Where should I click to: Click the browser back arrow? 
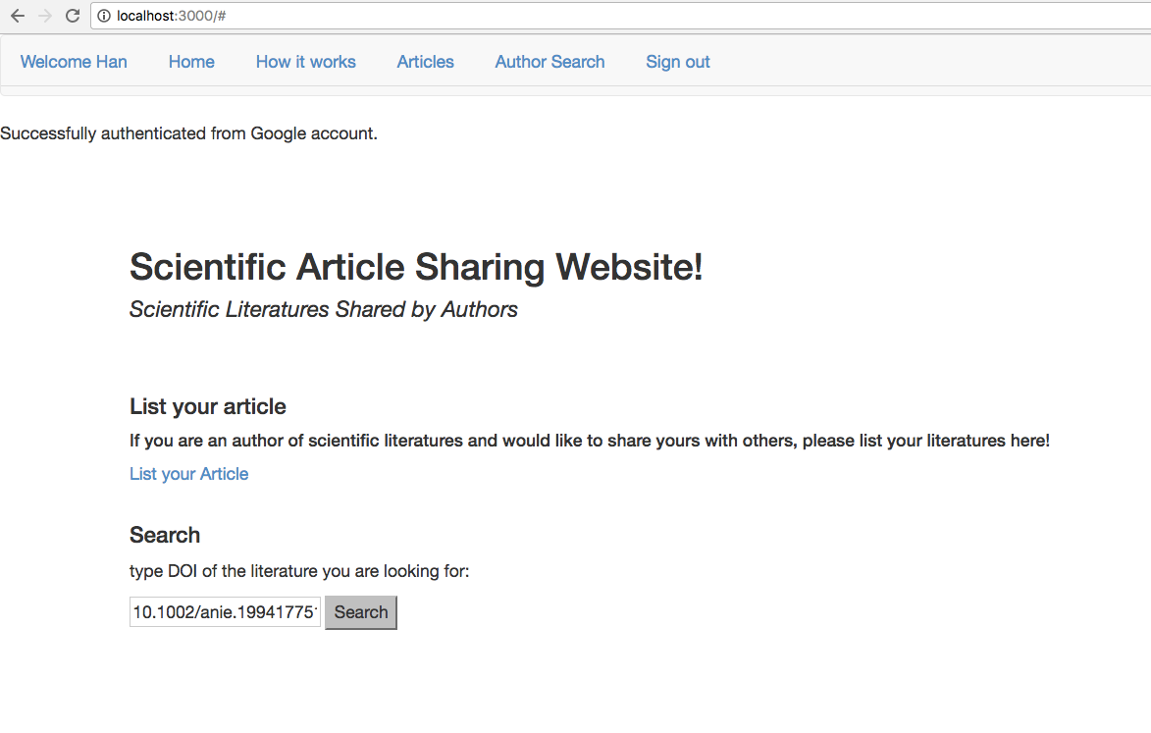(18, 16)
